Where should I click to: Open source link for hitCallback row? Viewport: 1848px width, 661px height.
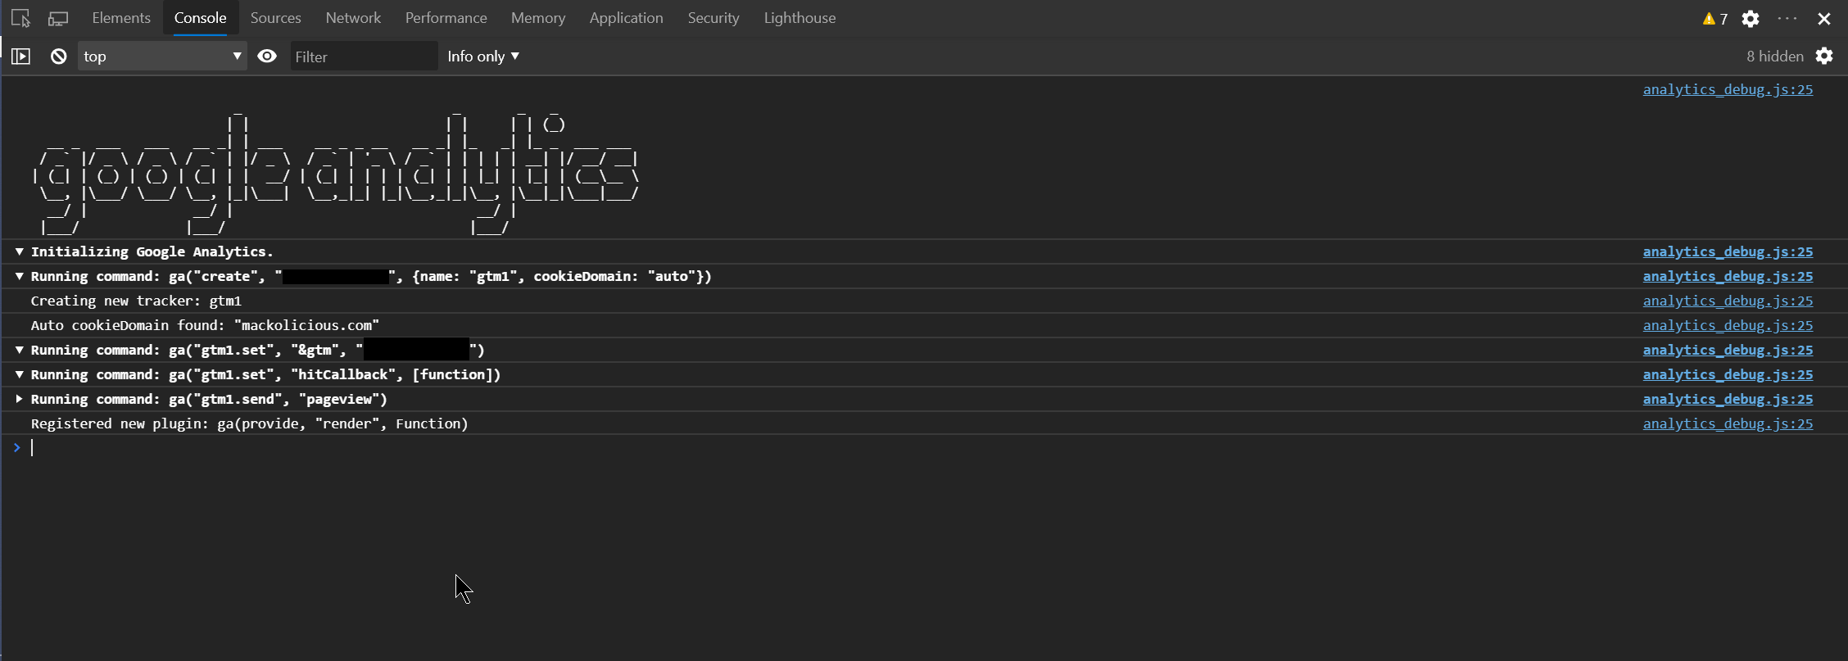pos(1728,374)
